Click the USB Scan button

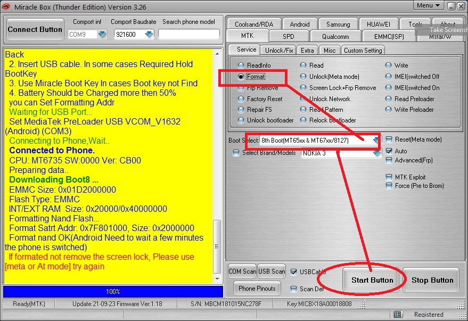click(x=272, y=271)
